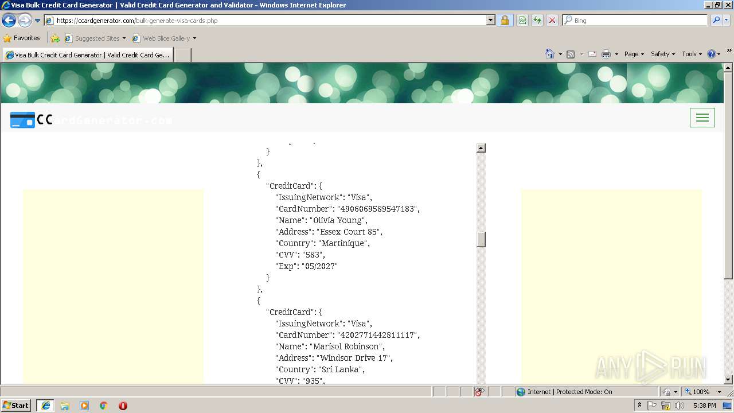The width and height of the screenshot is (734, 413).
Task: Open the recent pages dropdown arrow
Action: point(38,21)
